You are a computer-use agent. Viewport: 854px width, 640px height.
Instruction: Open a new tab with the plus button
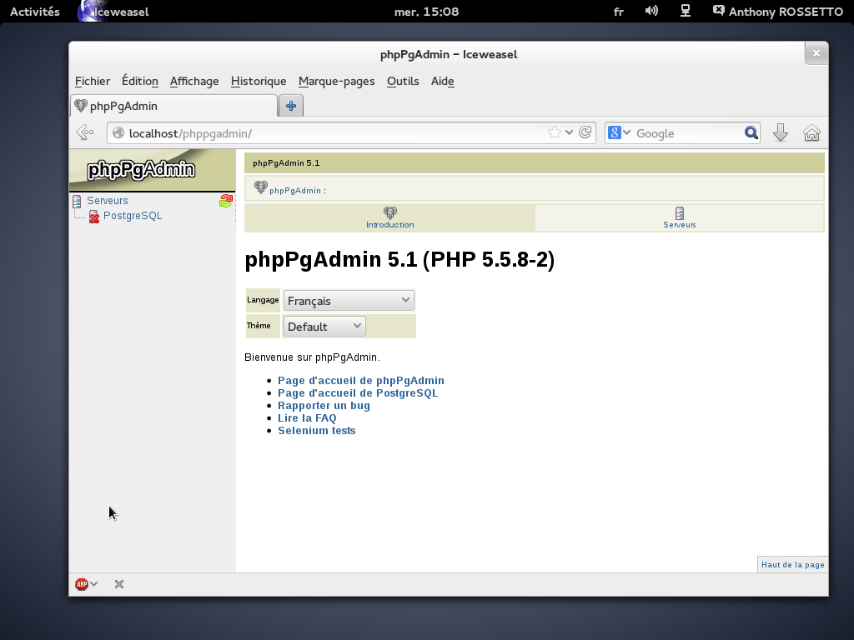pos(291,106)
